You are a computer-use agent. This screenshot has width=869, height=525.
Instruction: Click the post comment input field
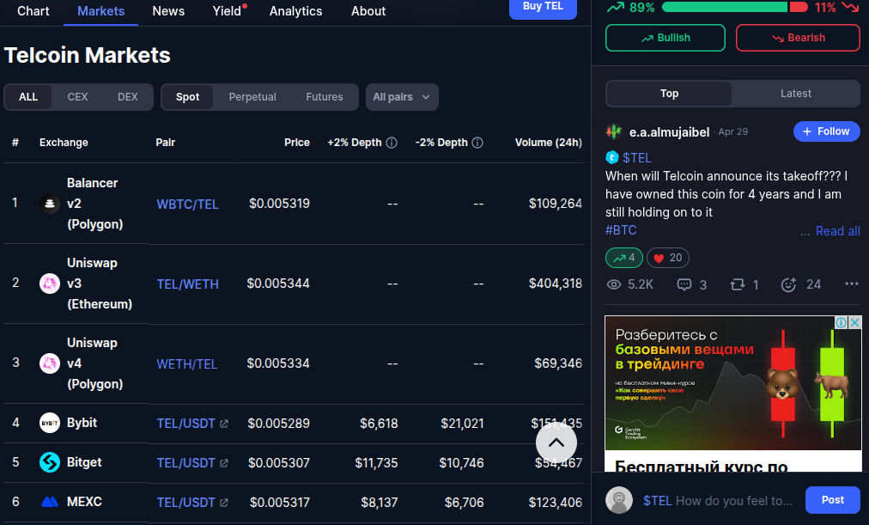[718, 501]
